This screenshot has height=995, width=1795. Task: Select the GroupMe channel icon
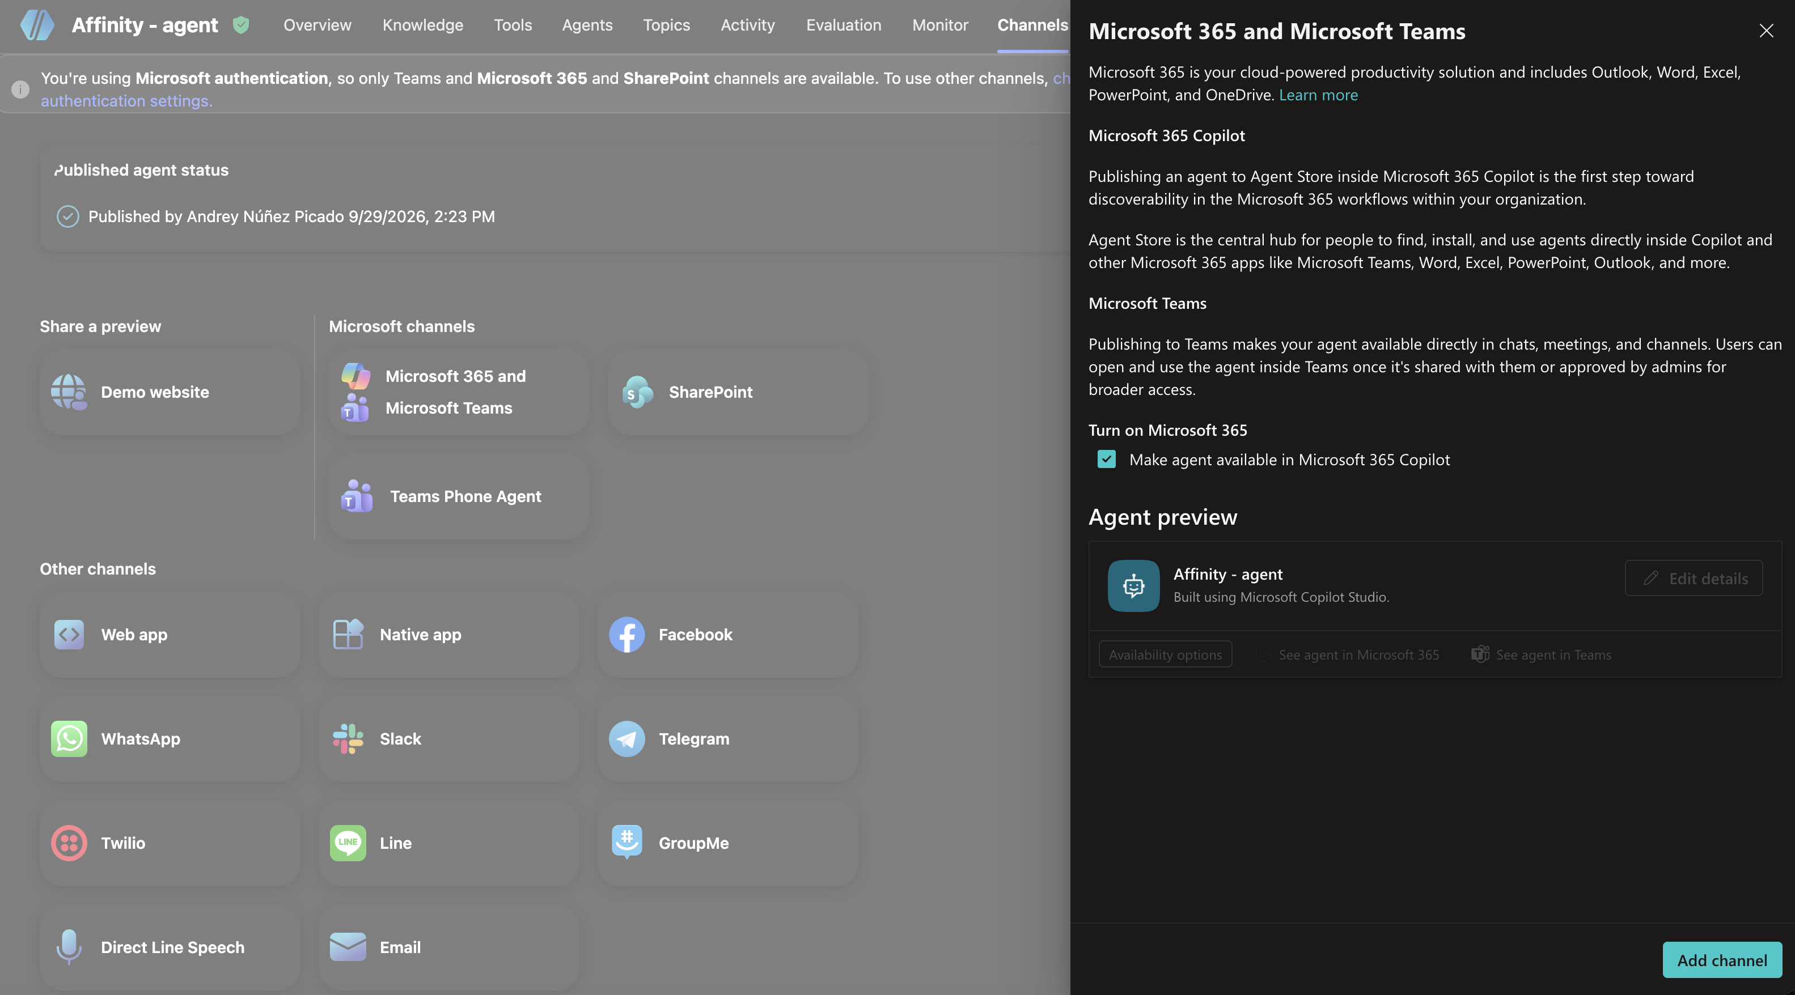pos(626,843)
